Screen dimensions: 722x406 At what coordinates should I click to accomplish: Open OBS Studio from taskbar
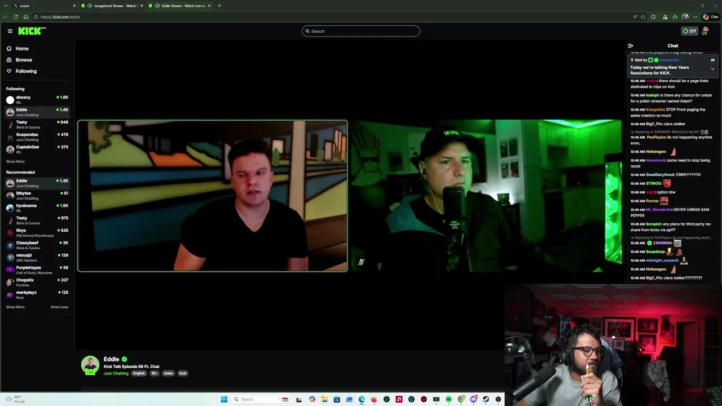[498, 399]
